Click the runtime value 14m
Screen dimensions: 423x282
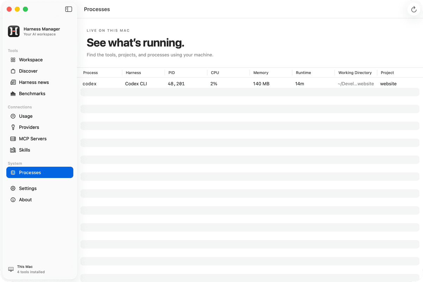coord(300,84)
